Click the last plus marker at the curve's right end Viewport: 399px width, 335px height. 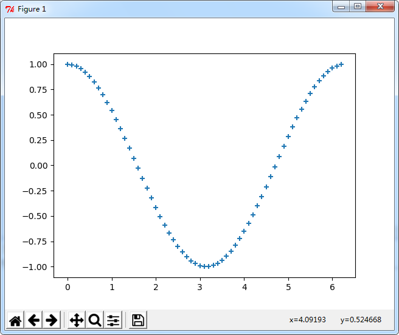coord(341,64)
